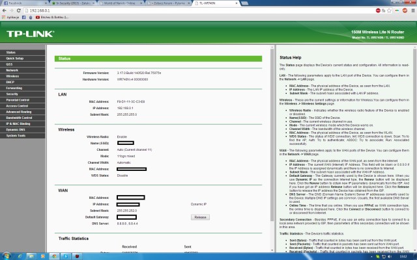
Task: Open the Forwarding sidebar section
Action: [x=23, y=88]
